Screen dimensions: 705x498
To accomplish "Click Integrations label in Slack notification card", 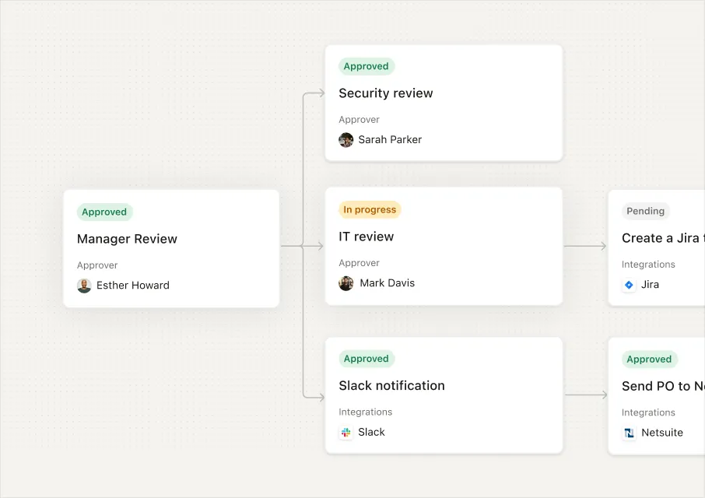I will [x=366, y=412].
